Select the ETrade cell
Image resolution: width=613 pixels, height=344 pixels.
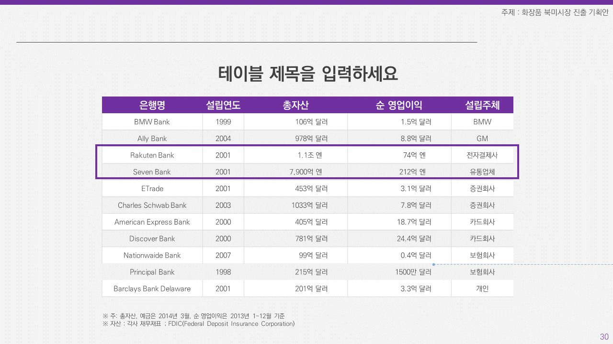152,189
